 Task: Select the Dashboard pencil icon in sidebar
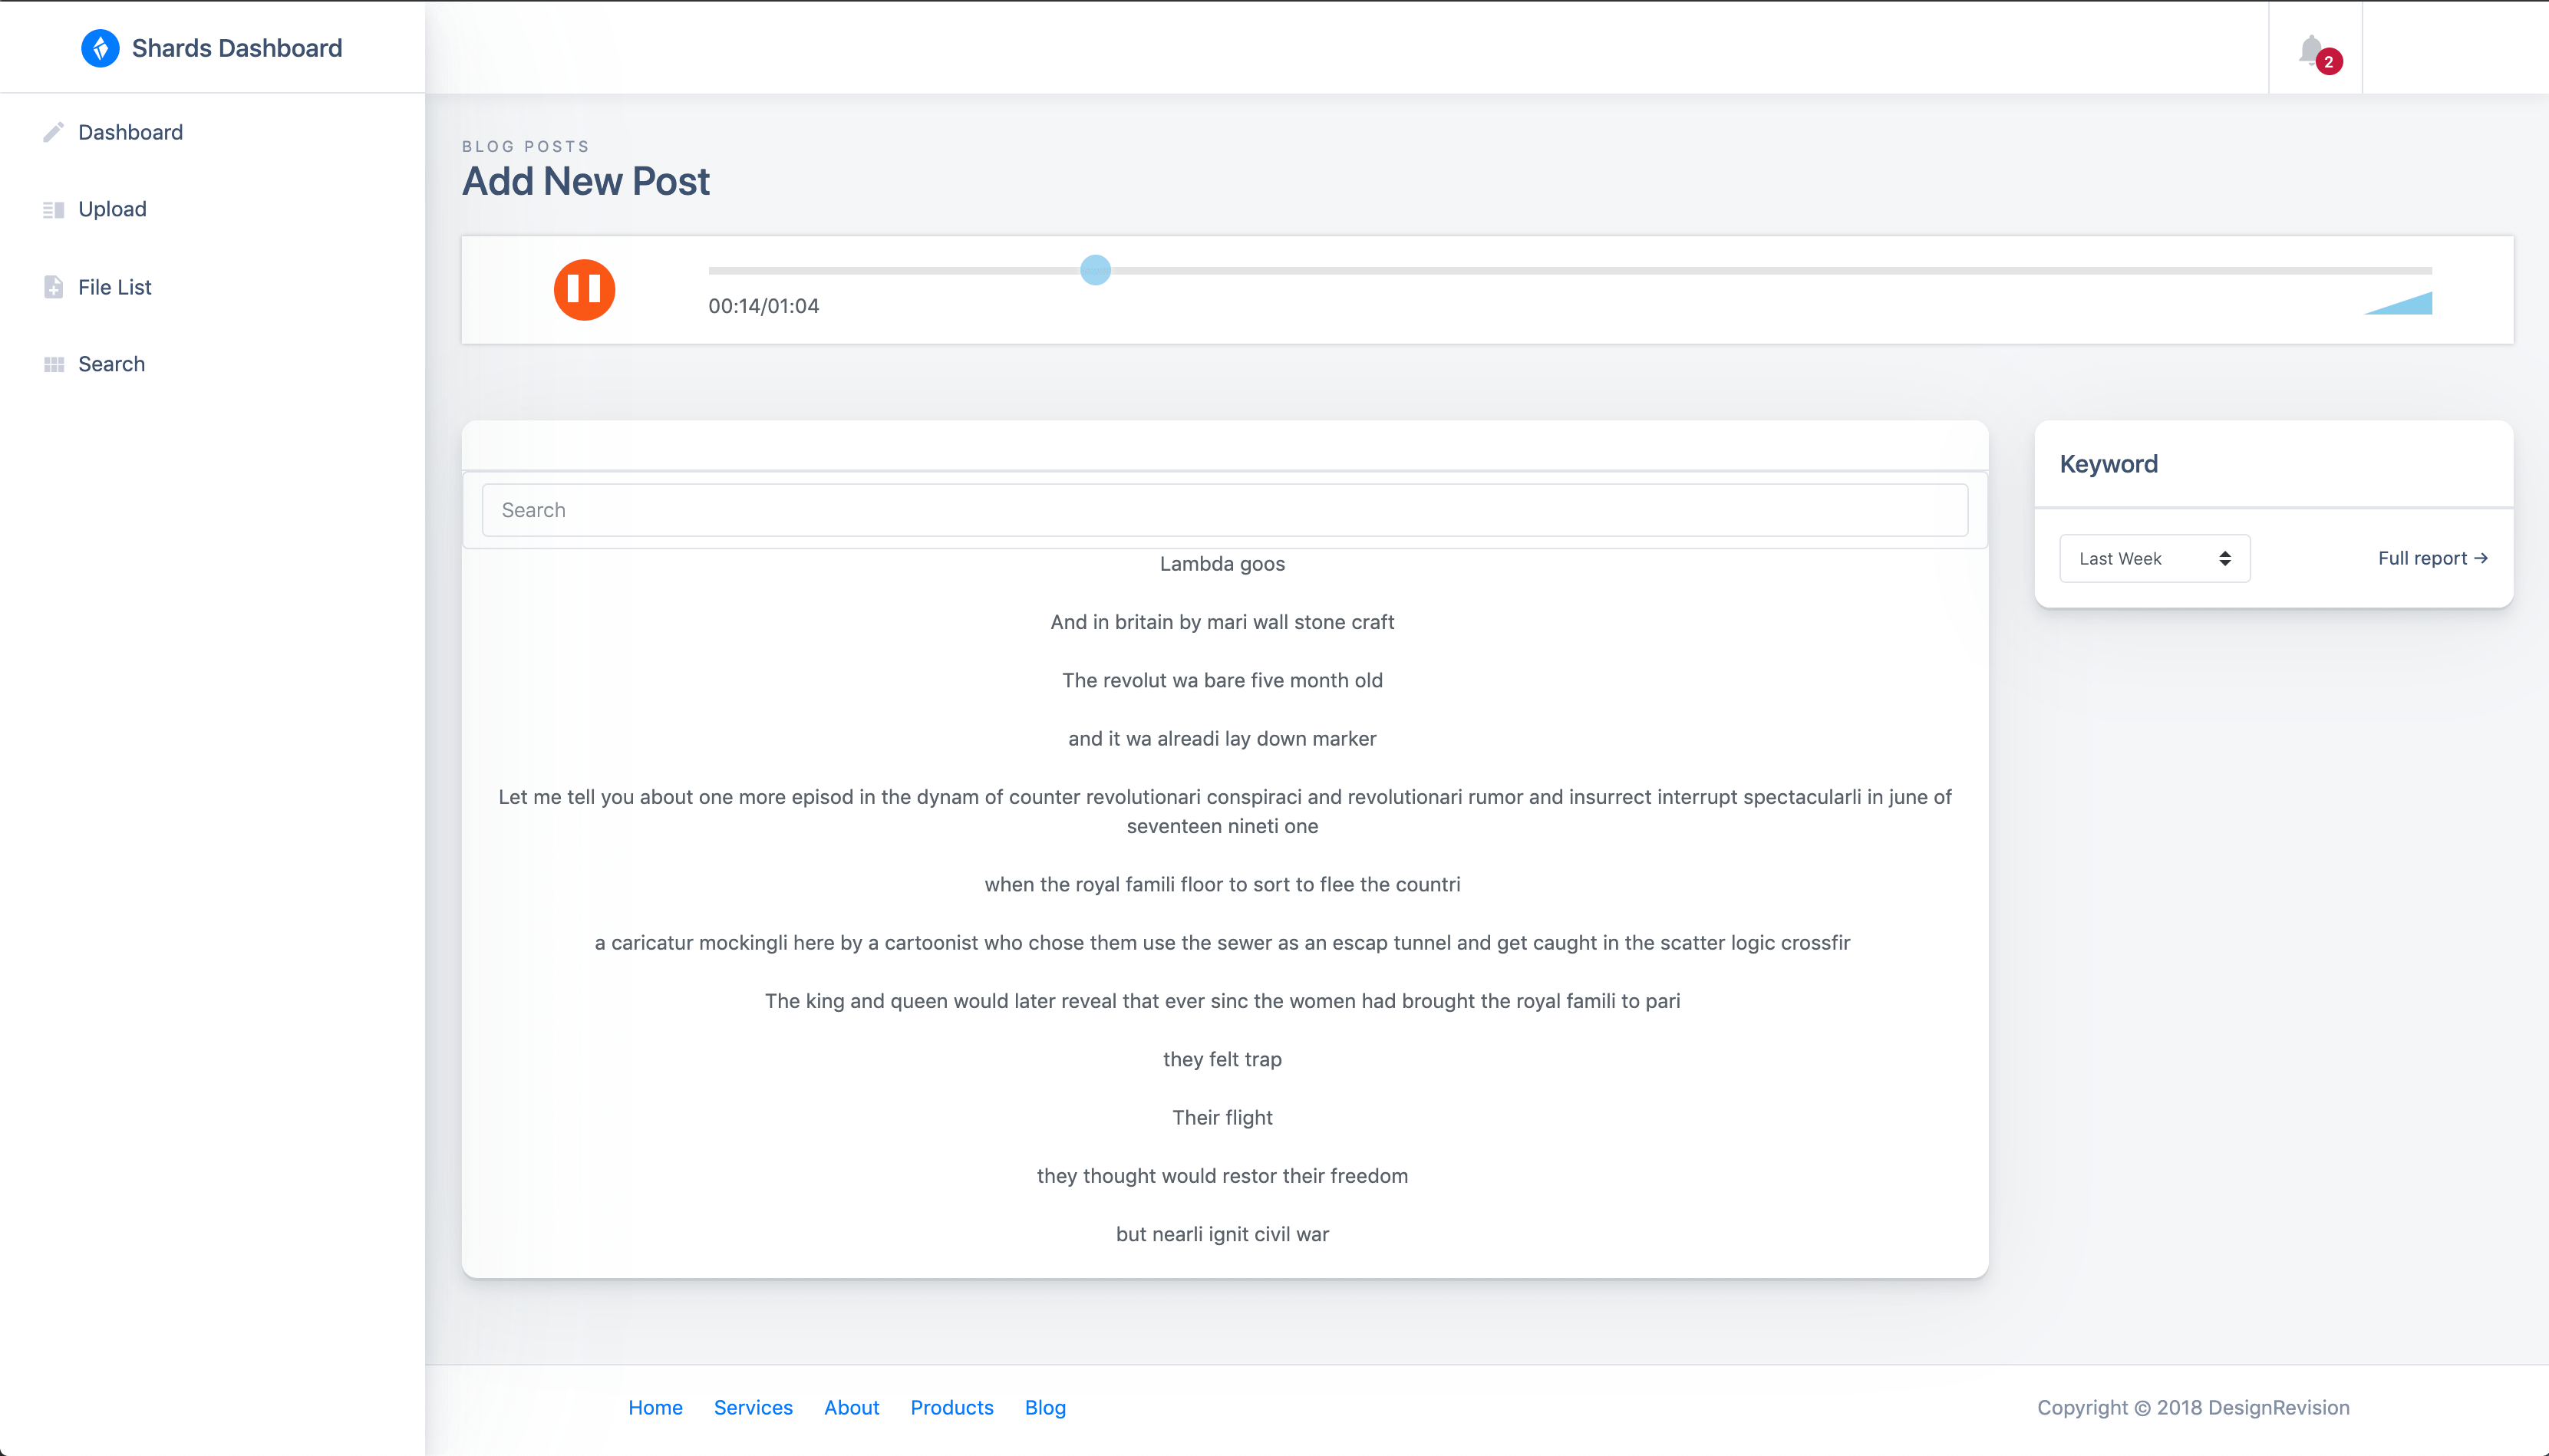(x=54, y=131)
